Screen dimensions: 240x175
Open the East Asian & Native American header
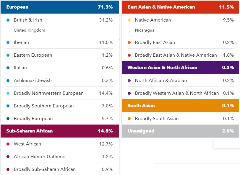[180, 7]
